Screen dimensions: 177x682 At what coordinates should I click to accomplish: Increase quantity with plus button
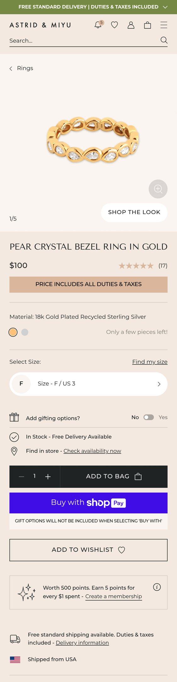click(x=48, y=476)
